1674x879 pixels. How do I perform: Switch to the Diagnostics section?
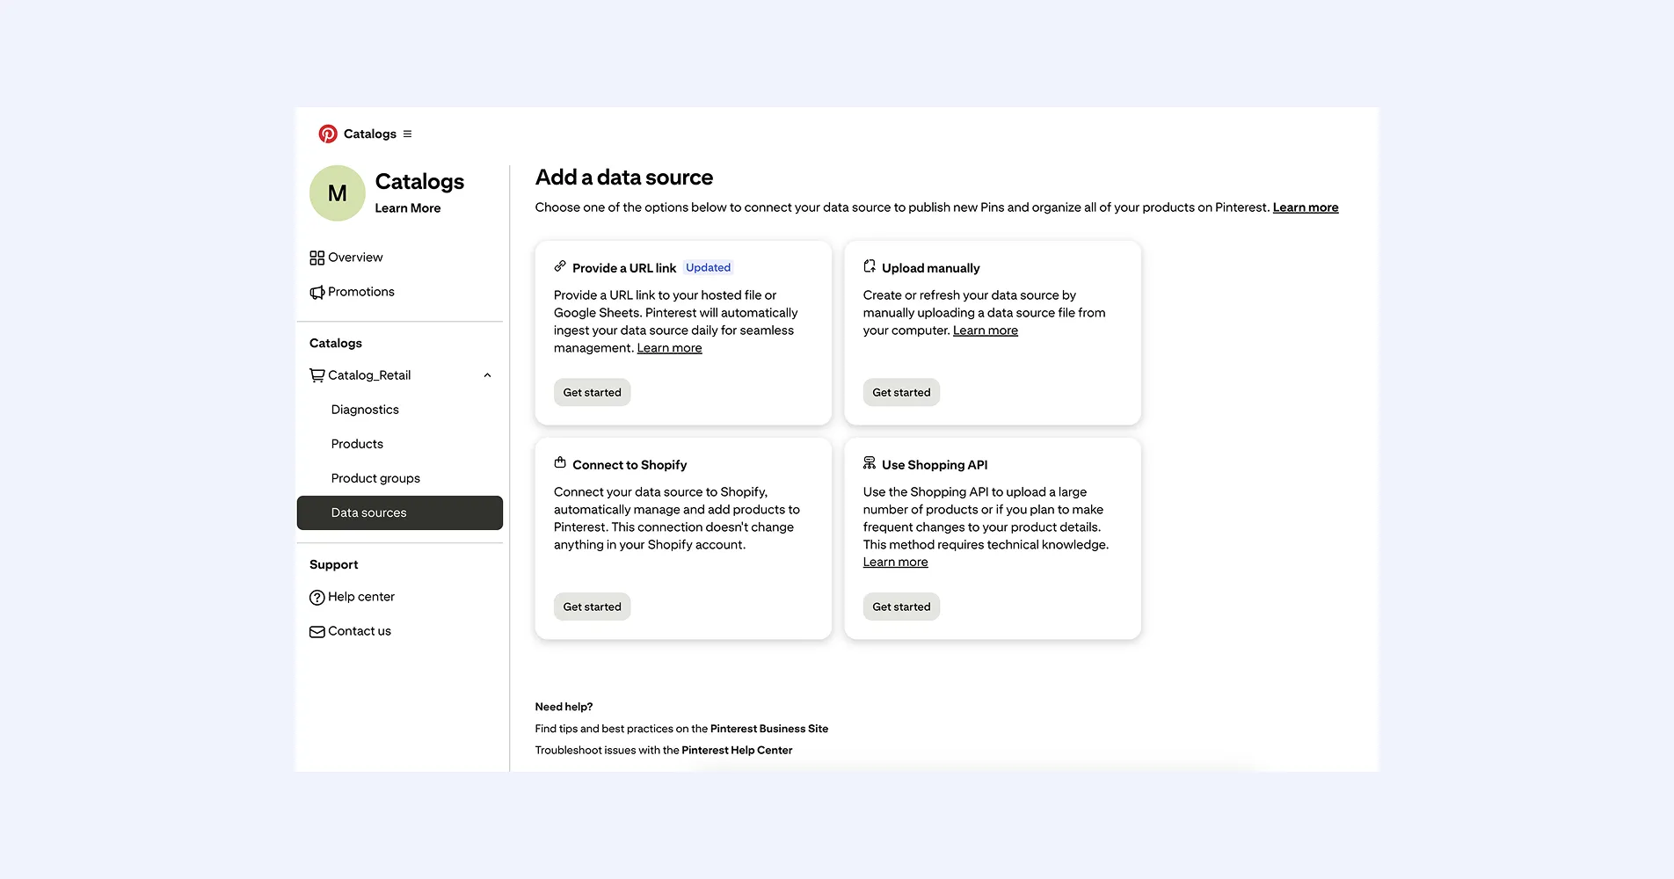(364, 410)
